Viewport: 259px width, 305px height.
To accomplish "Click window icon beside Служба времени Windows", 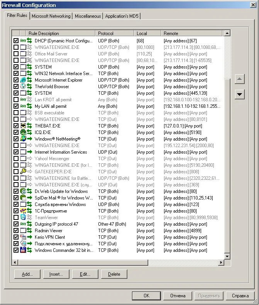I will click(23, 204).
